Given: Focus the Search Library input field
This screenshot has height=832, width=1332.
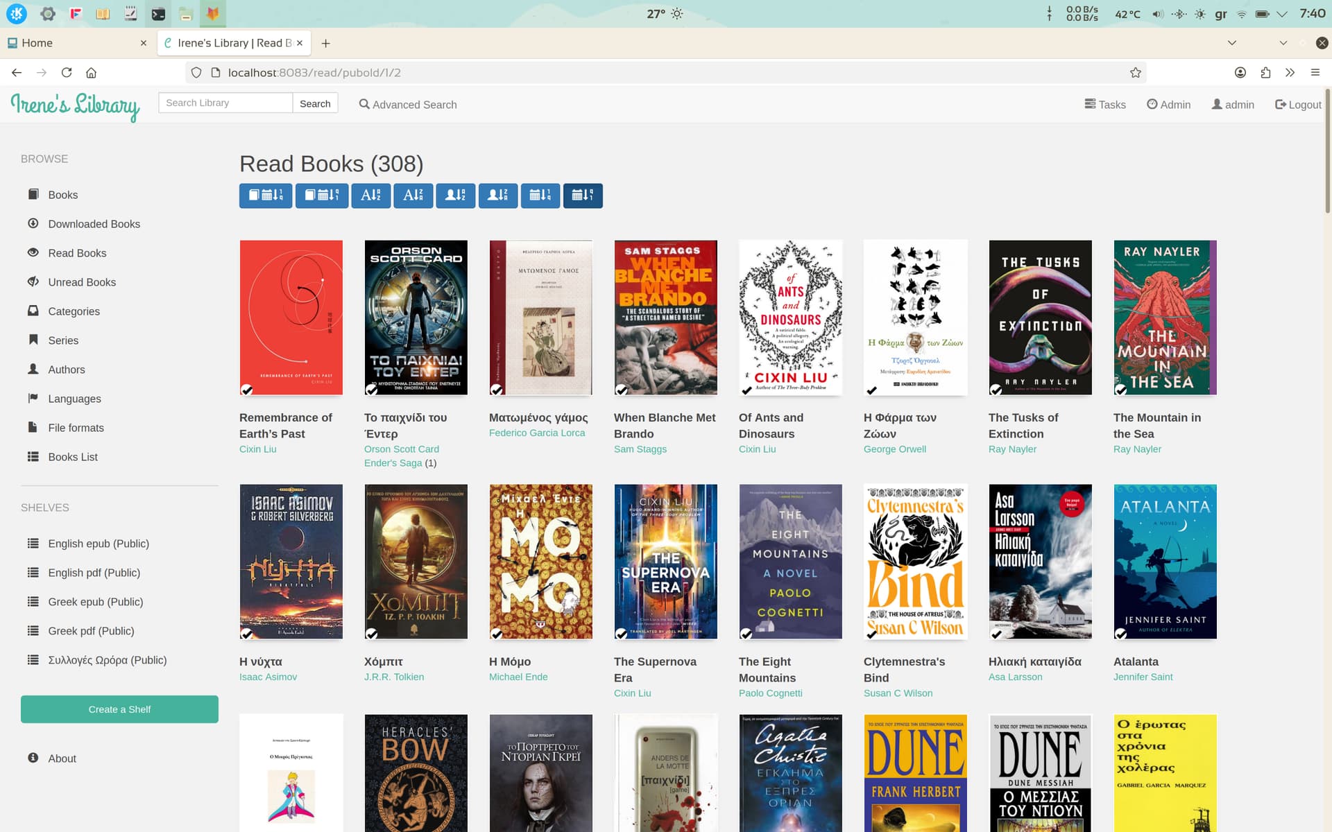Looking at the screenshot, I should 225,103.
